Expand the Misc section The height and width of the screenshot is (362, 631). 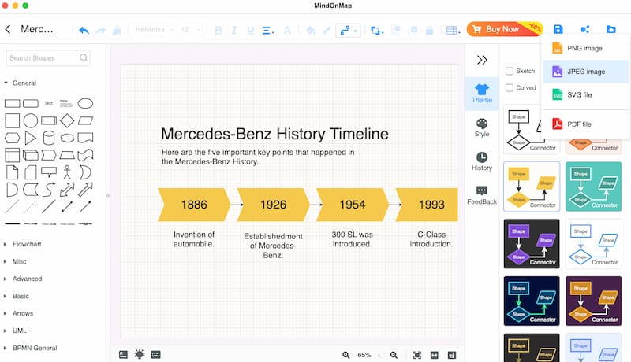pos(6,262)
